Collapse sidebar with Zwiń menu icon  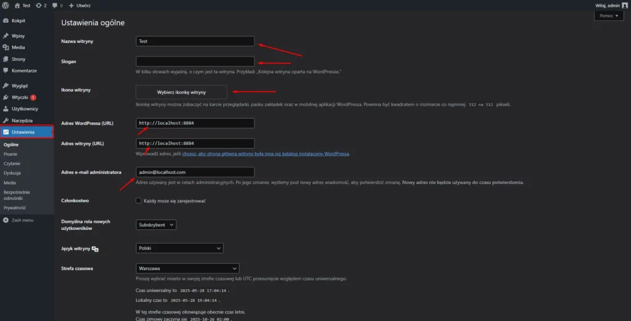click(6, 220)
